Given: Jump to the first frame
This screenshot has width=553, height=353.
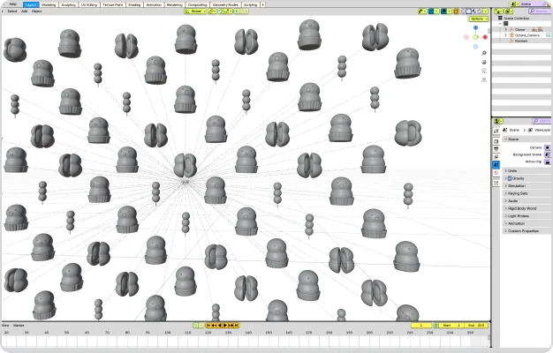Looking at the screenshot, I should point(208,326).
